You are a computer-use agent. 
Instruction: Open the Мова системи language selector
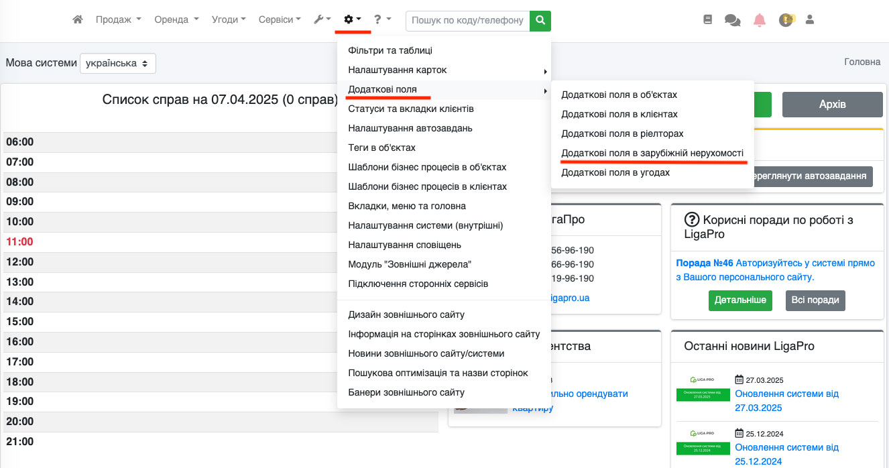click(x=118, y=63)
